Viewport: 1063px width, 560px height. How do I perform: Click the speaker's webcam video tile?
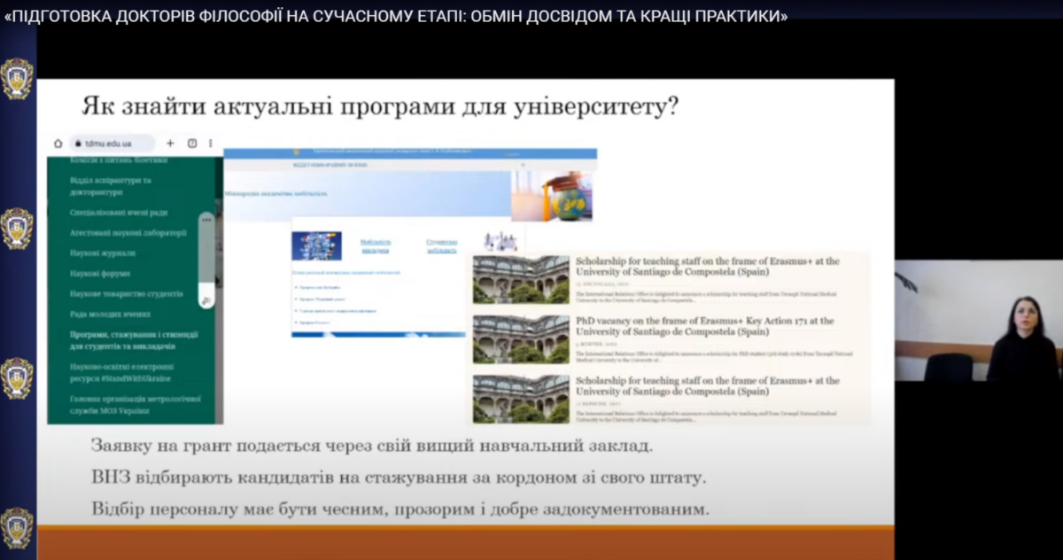[978, 321]
